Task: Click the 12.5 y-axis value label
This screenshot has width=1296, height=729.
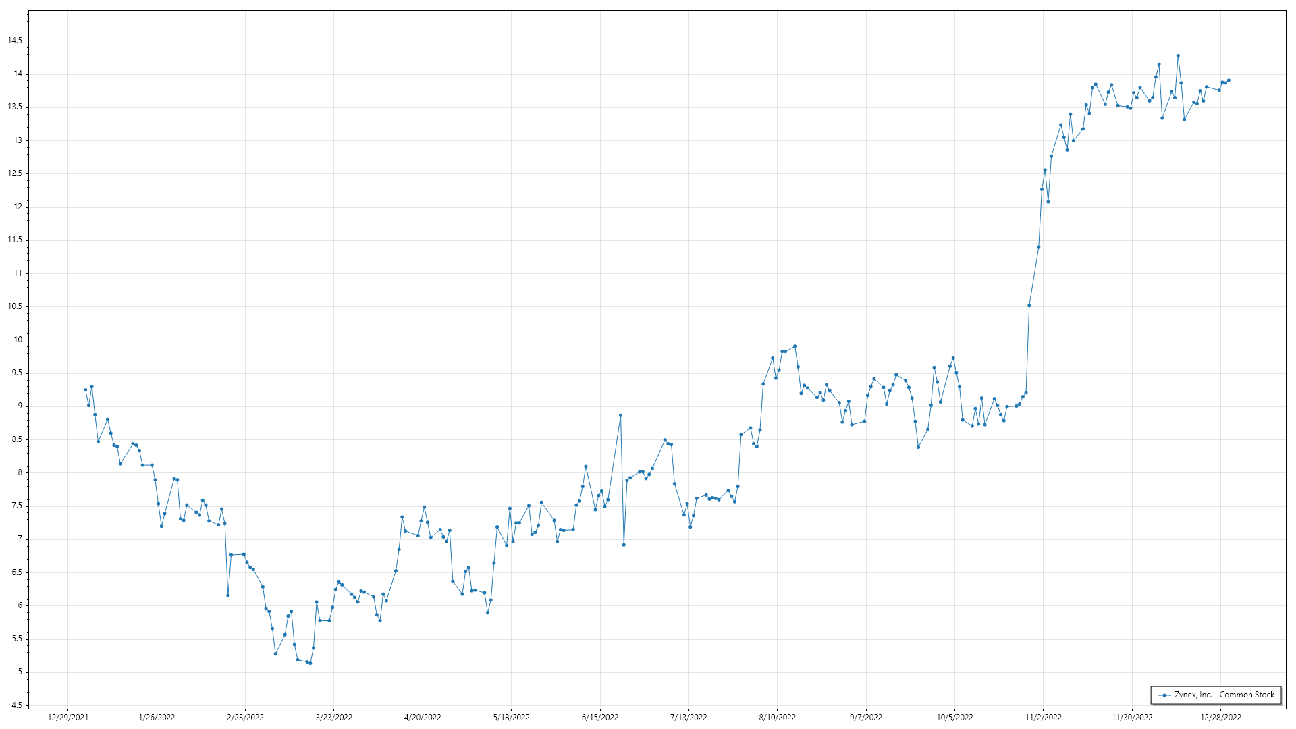Action: click(15, 173)
